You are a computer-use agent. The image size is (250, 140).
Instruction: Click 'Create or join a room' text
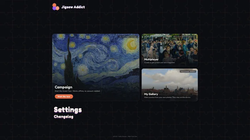[x=160, y=63]
